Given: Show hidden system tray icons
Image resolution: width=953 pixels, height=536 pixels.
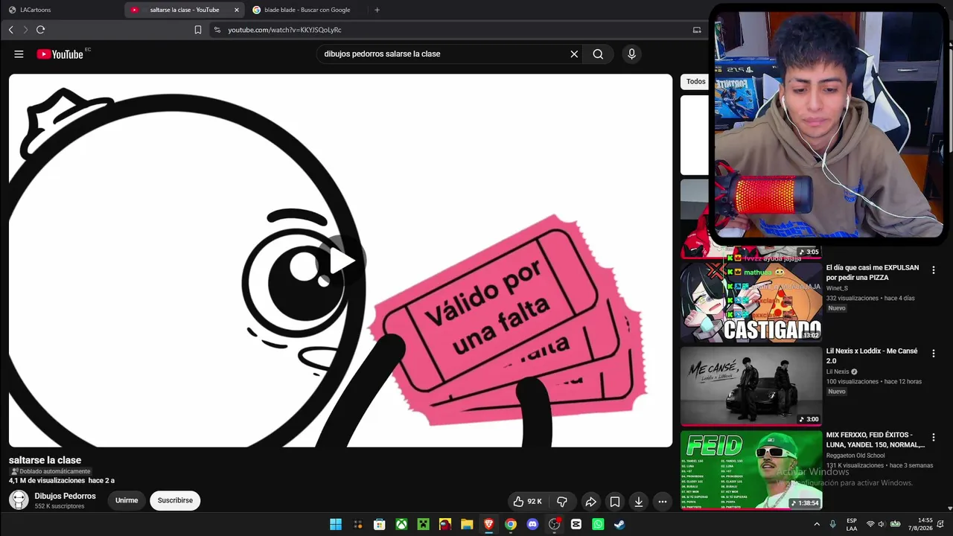Looking at the screenshot, I should [x=817, y=524].
